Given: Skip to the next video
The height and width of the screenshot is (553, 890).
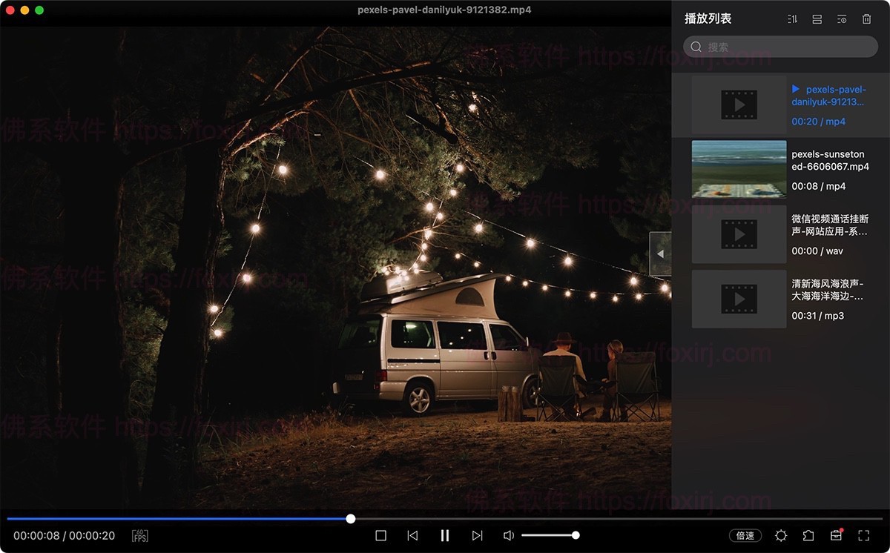Looking at the screenshot, I should click(x=477, y=535).
